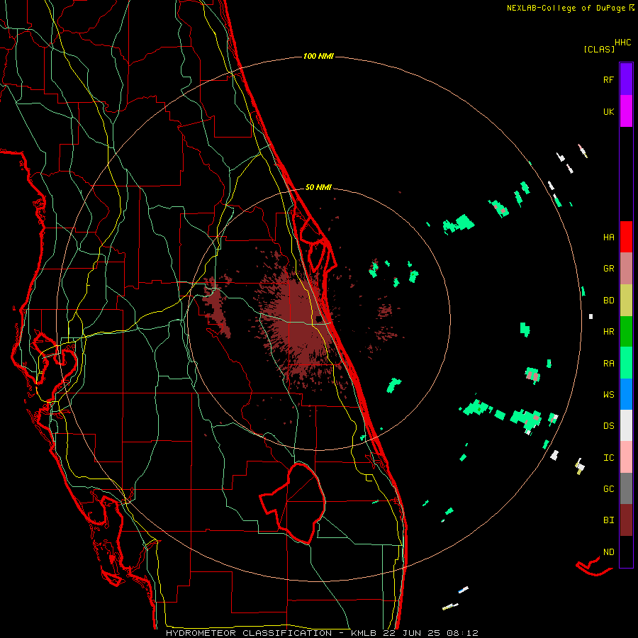Click the BD legend label

[608, 301]
